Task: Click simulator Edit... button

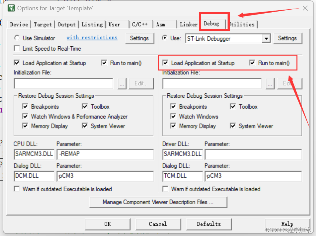Action: [x=141, y=83]
